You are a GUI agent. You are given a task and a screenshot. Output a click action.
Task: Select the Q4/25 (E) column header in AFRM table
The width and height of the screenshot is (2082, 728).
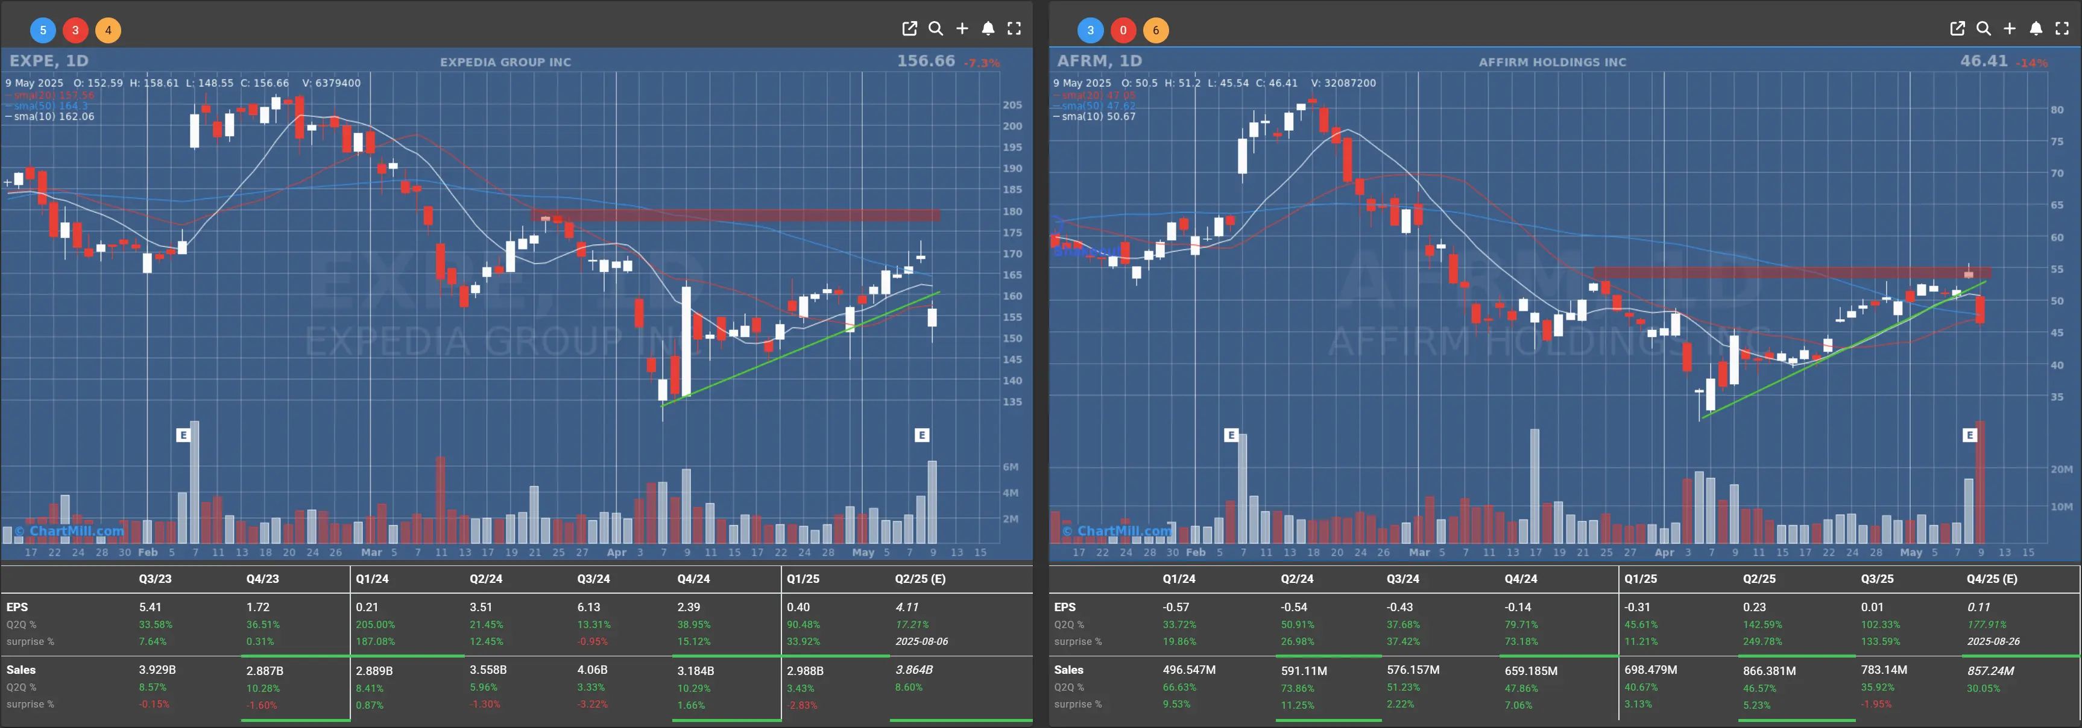[x=1992, y=579]
